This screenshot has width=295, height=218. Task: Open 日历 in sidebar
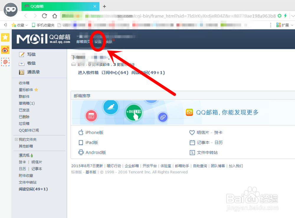tap(22, 169)
